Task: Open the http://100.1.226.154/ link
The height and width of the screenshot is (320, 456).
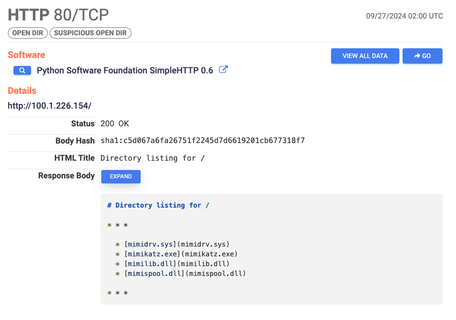Action: (50, 105)
